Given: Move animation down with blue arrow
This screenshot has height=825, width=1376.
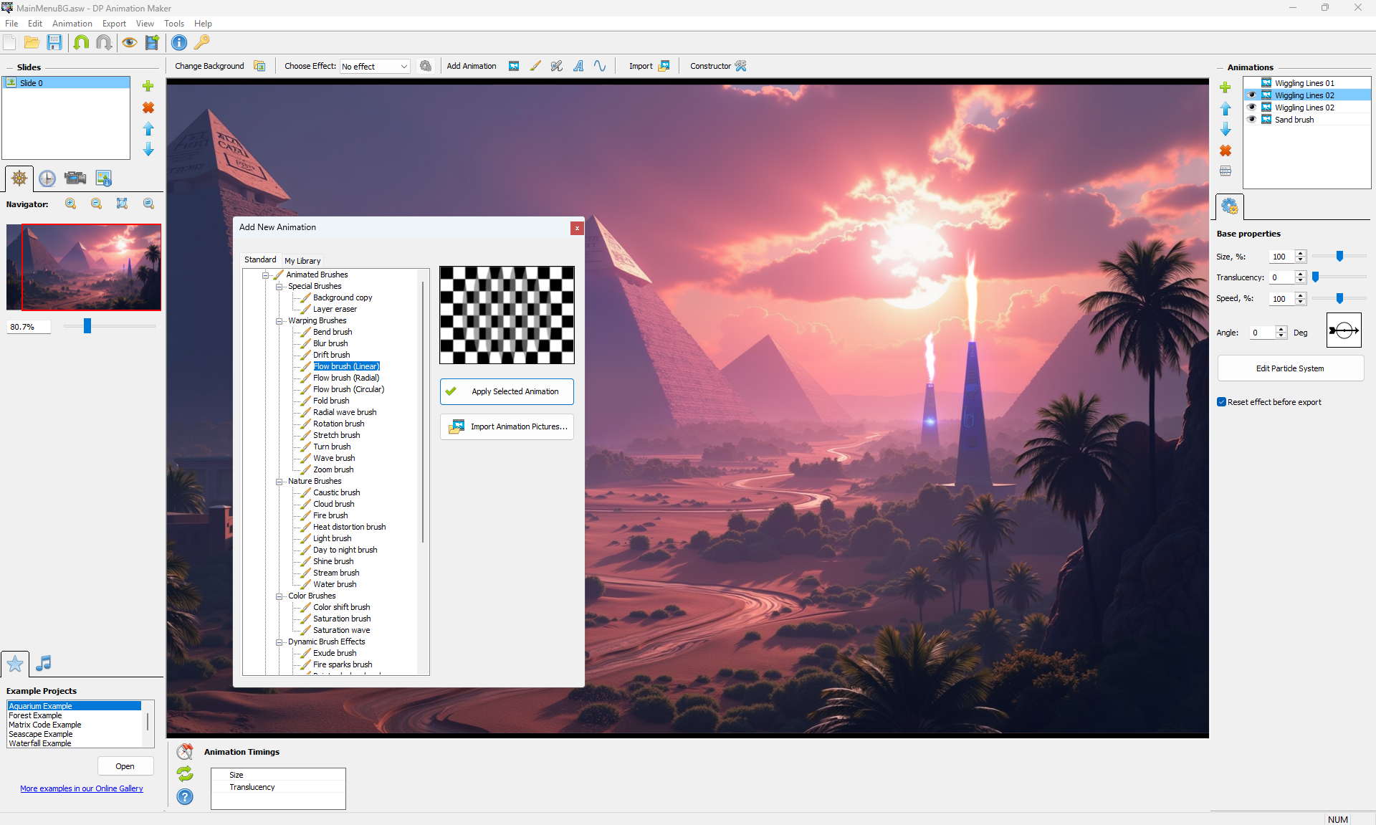Looking at the screenshot, I should (1225, 130).
